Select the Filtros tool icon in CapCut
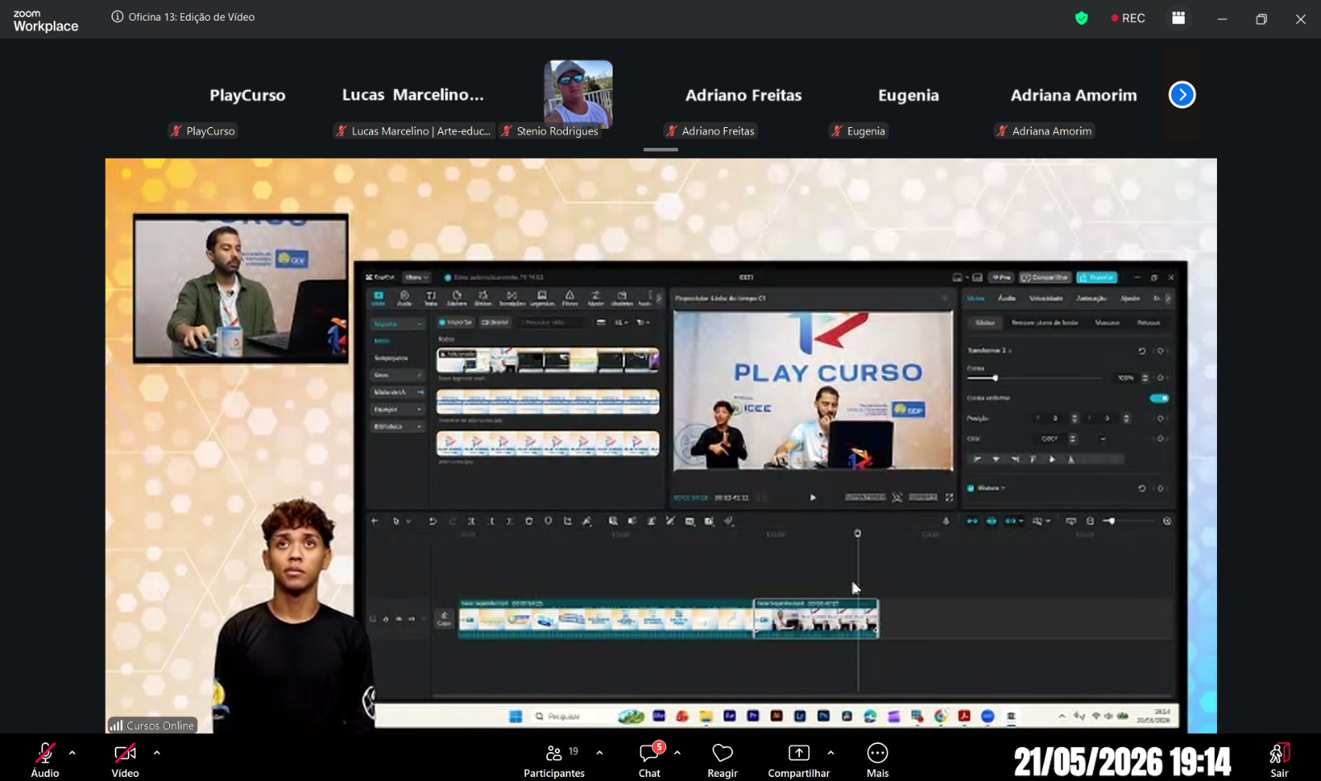The height and width of the screenshot is (781, 1321). [x=570, y=298]
